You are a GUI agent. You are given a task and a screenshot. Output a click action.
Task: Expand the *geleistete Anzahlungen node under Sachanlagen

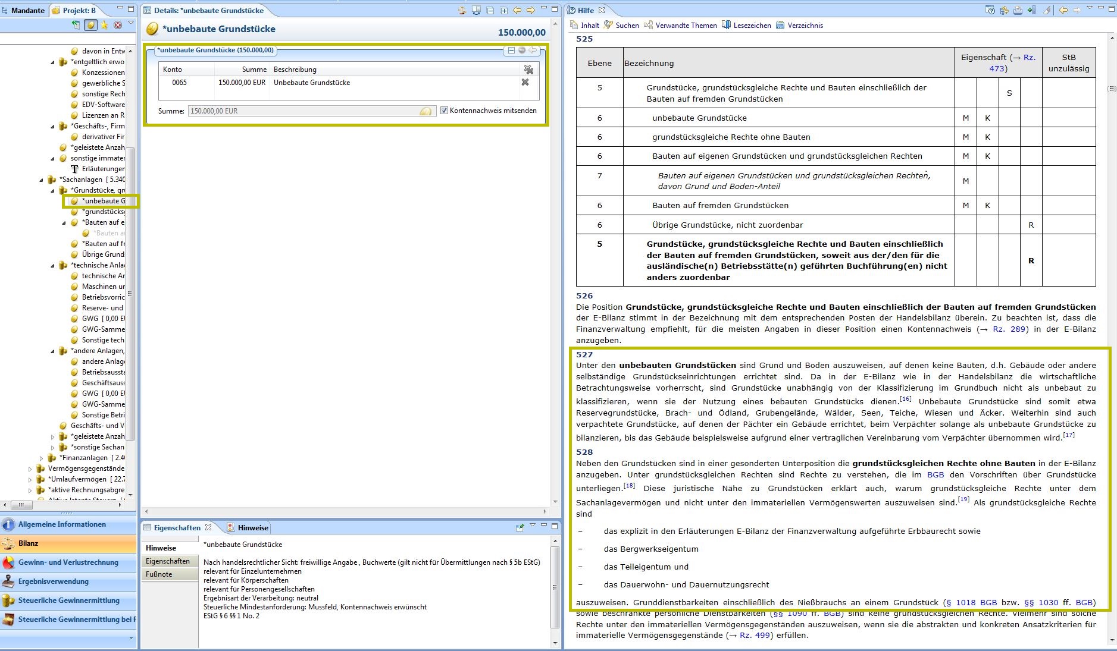(52, 436)
